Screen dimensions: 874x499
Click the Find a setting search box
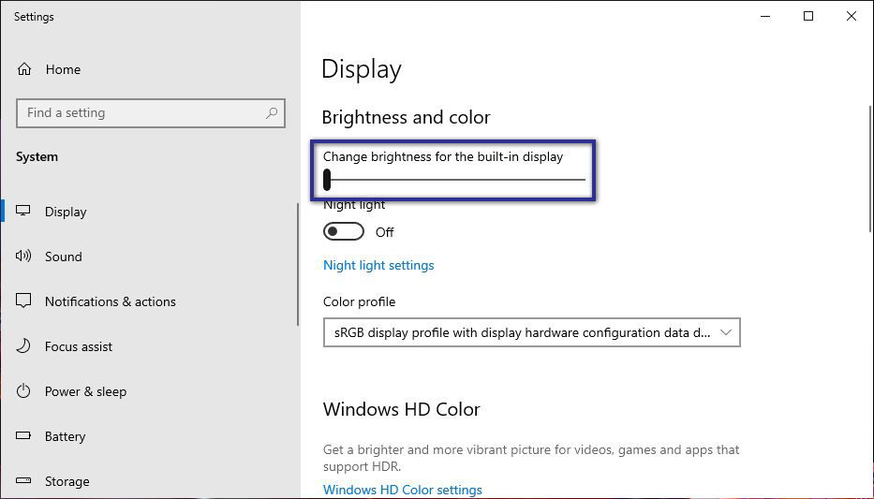(141, 113)
